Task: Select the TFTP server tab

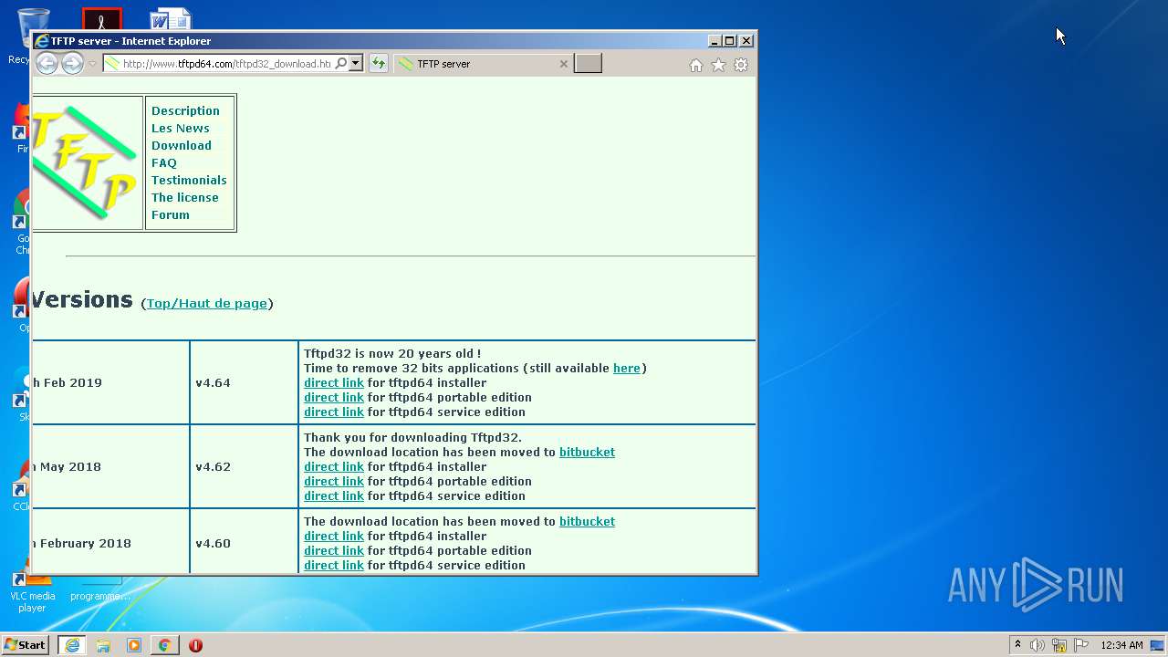Action: (x=483, y=64)
